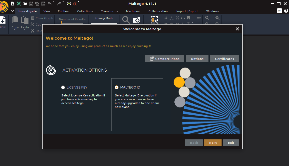289x166 pixels.
Task: Click the License Key description text
Action: coord(83,99)
